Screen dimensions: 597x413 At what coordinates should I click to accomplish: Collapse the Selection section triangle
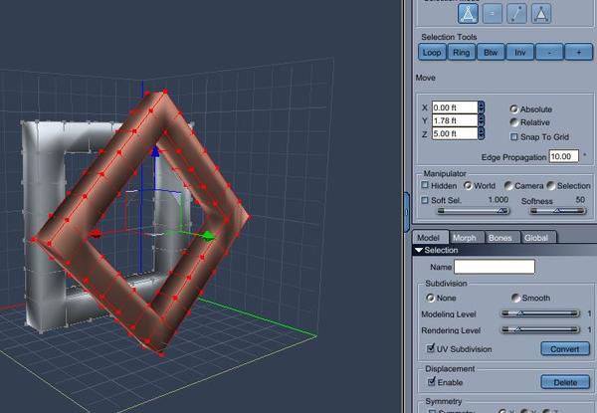[419, 250]
